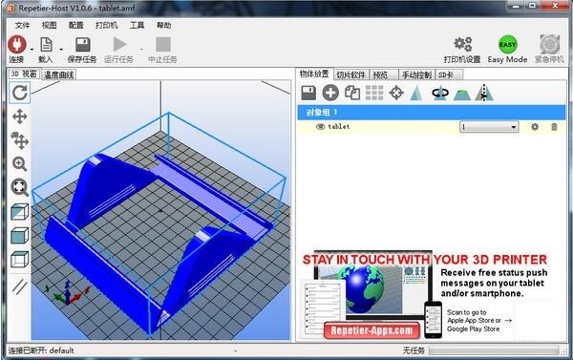
Task: Click the STAY IN TOUCH banner headline
Action: tap(425, 260)
